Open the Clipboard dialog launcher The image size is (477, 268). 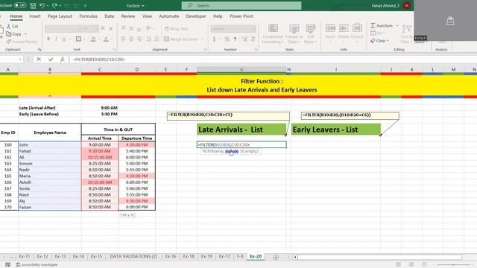40,50
